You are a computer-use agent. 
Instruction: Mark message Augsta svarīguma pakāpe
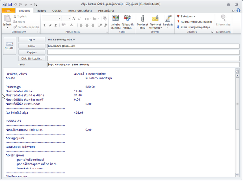coord(195,22)
